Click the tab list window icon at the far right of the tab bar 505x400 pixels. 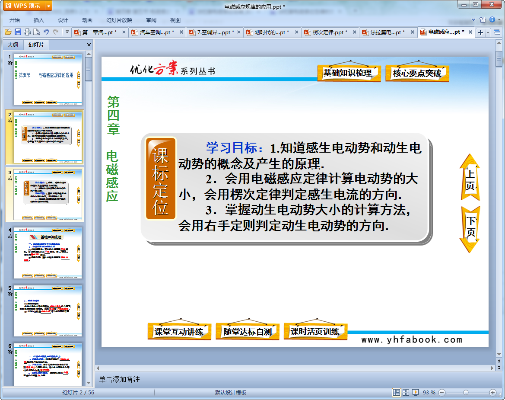497,32
